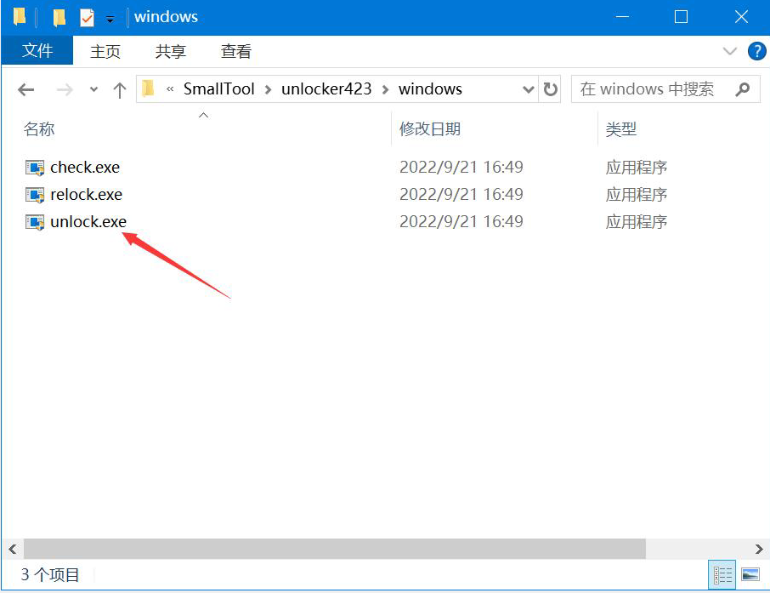Minimize the windows explorer window

622,17
